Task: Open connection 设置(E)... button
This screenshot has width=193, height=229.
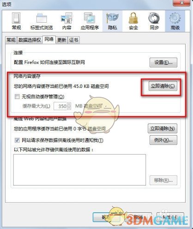Action: 163,62
